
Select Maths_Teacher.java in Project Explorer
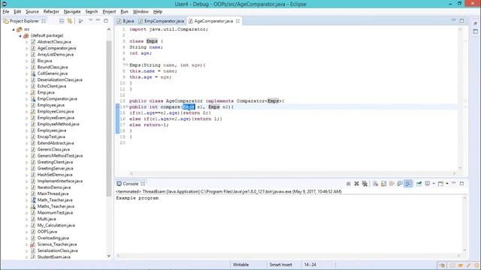[x=56, y=206]
